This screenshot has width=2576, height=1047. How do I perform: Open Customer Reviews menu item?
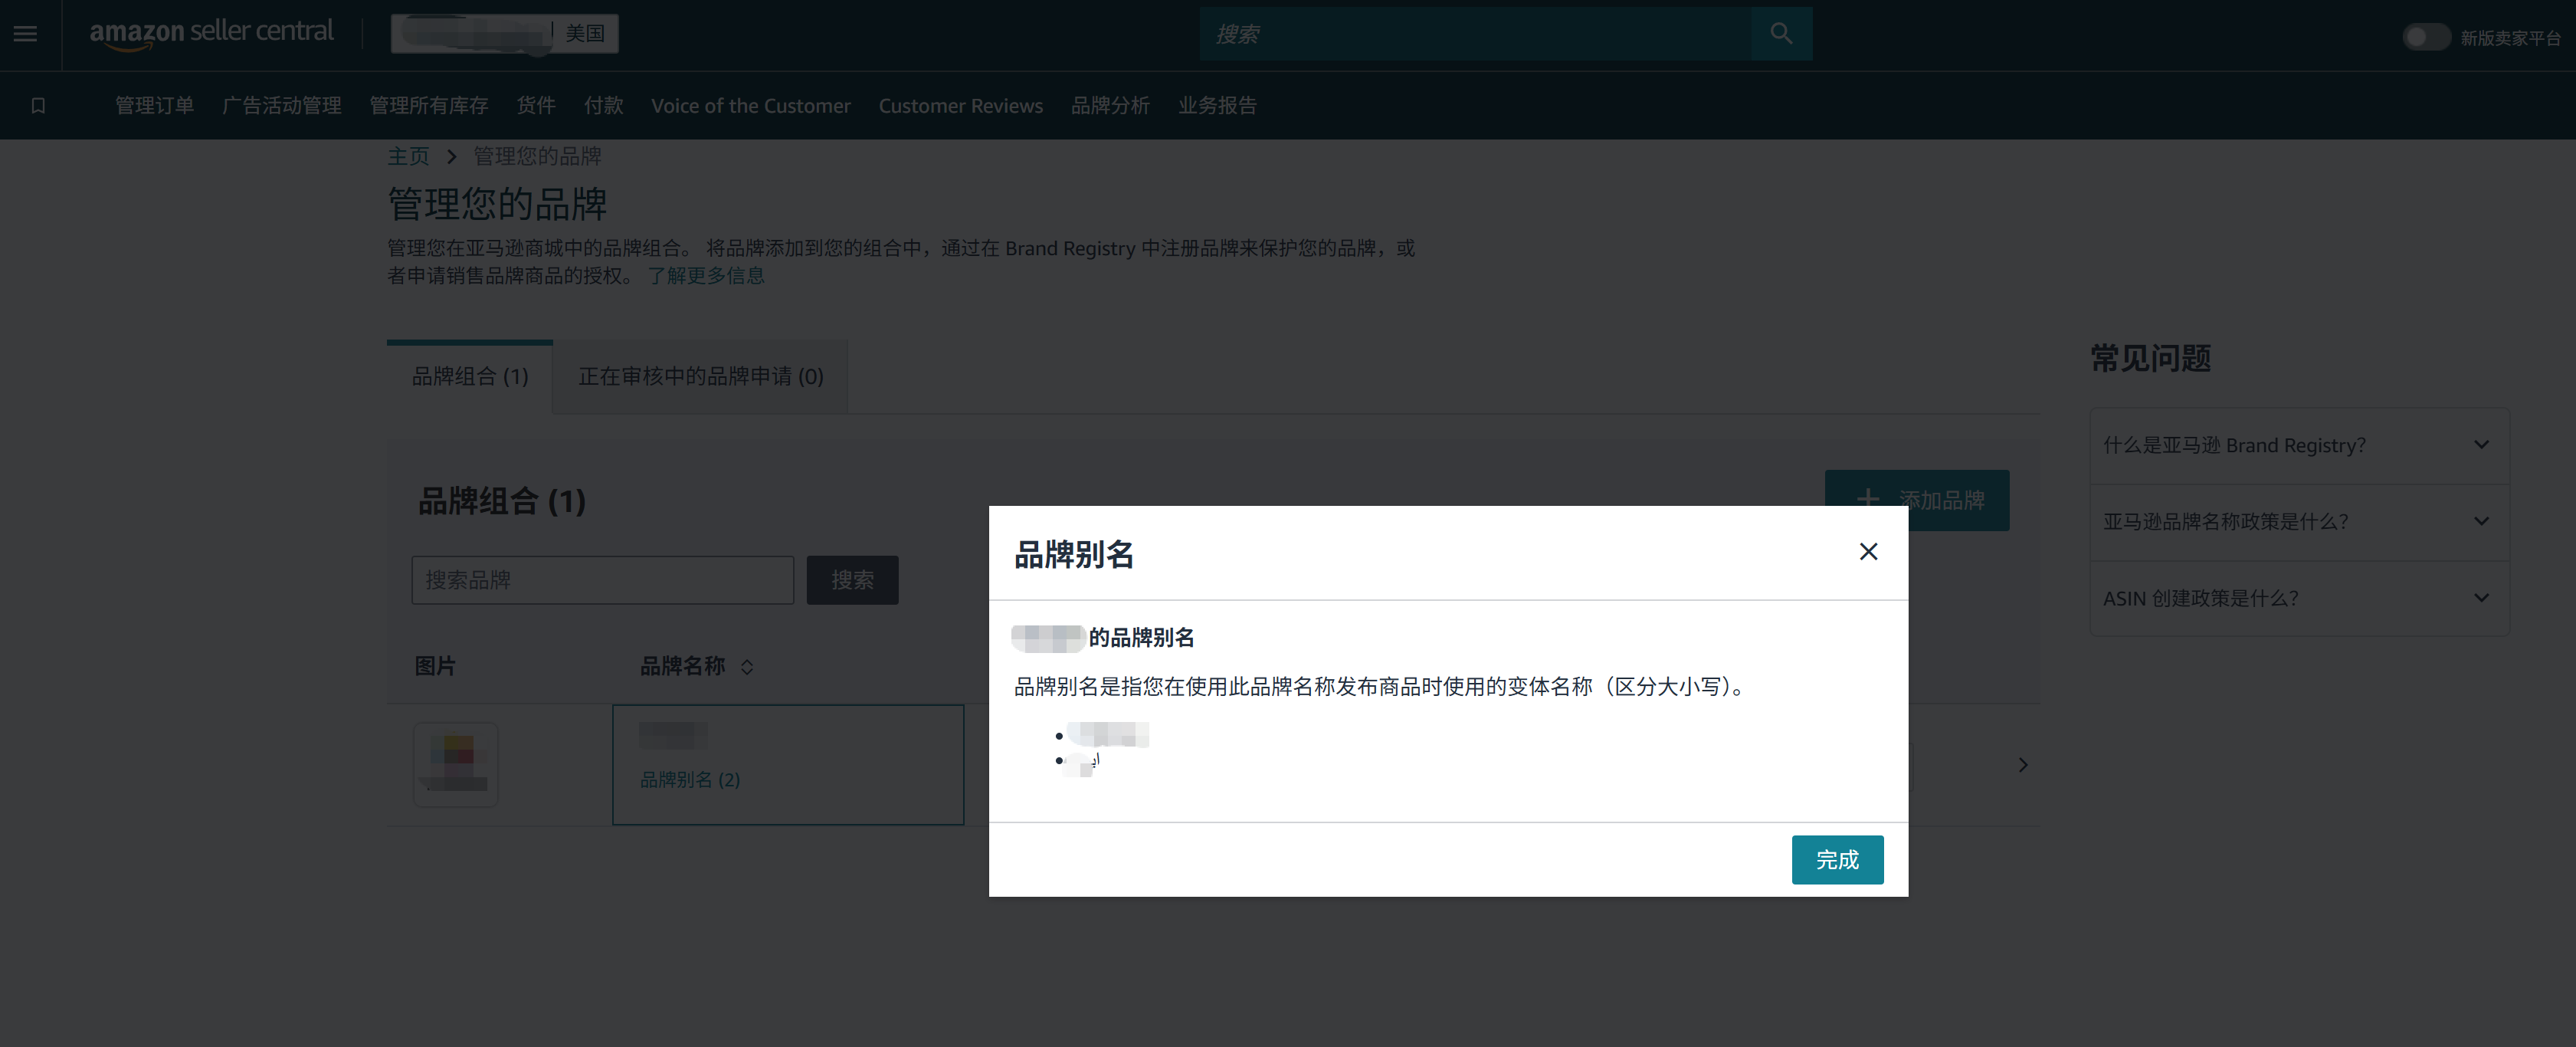click(x=960, y=106)
